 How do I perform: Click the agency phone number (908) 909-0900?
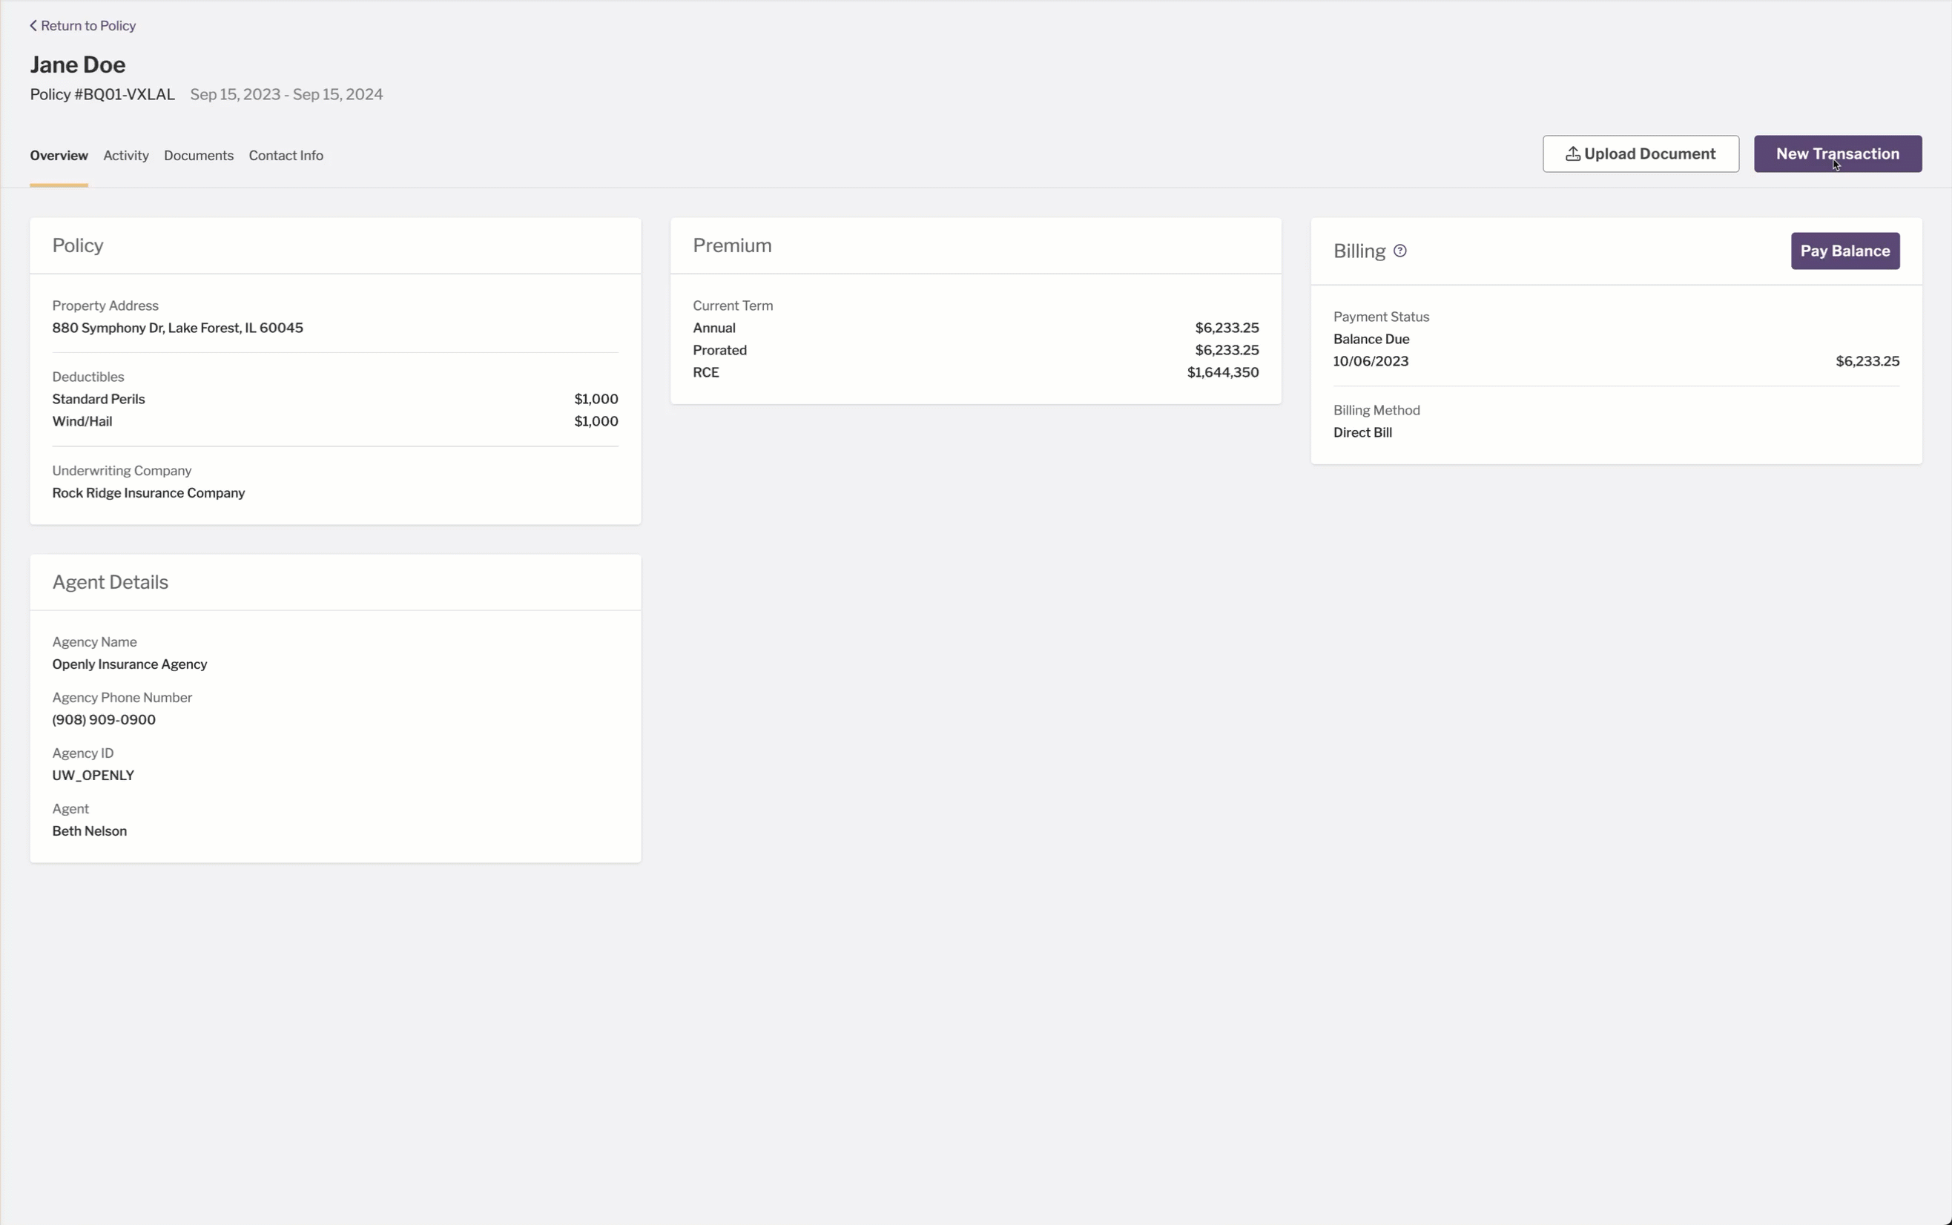coord(104,720)
